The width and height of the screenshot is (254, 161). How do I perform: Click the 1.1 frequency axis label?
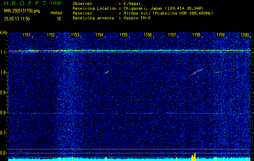[x=3, y=52]
